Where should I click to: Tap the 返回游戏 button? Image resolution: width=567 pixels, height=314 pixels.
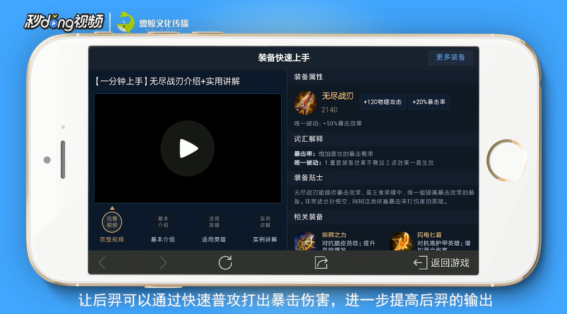[441, 262]
